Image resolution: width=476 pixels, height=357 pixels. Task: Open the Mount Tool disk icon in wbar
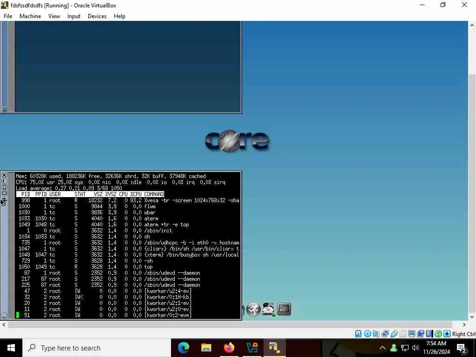click(x=269, y=309)
